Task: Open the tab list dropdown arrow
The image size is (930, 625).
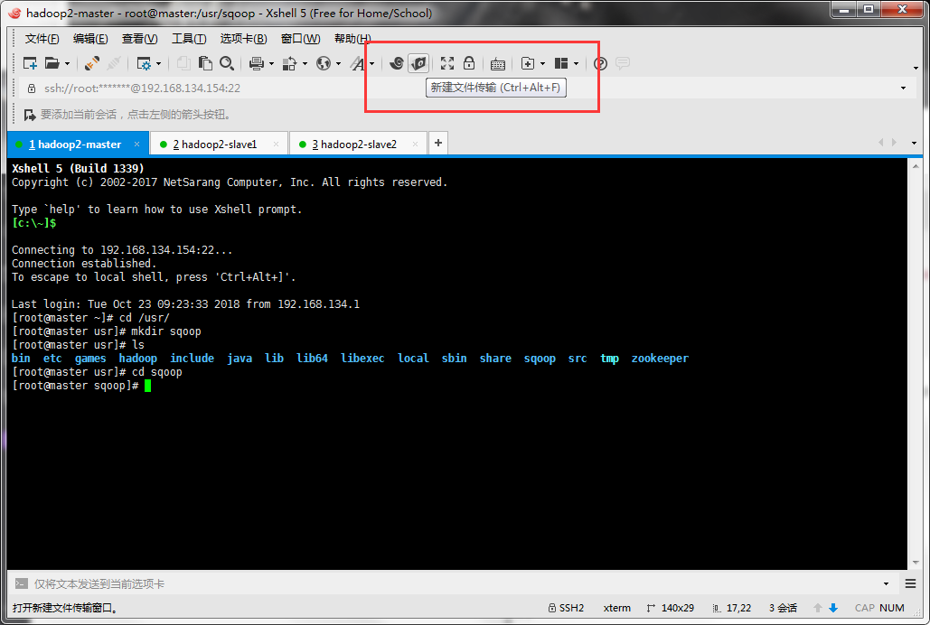Action: [x=914, y=143]
